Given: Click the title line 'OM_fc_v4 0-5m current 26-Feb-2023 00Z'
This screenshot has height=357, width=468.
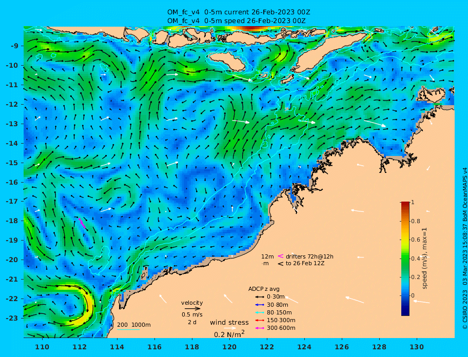Looking at the screenshot, I should pos(239,12).
